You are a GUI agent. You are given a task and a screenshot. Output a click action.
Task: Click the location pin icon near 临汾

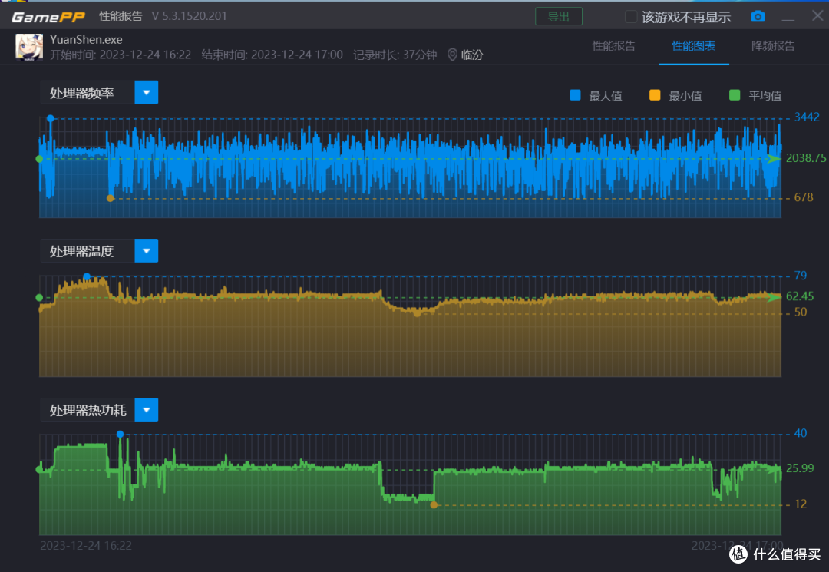(x=452, y=55)
